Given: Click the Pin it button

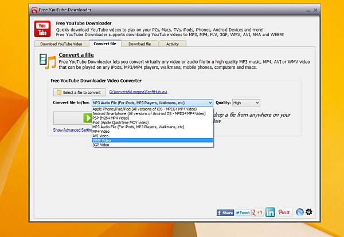Looking at the screenshot, I should [x=284, y=212].
